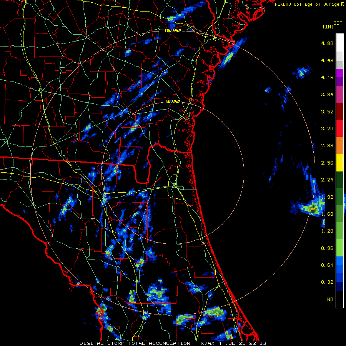Pick the yellow legend swatch

click(339, 163)
